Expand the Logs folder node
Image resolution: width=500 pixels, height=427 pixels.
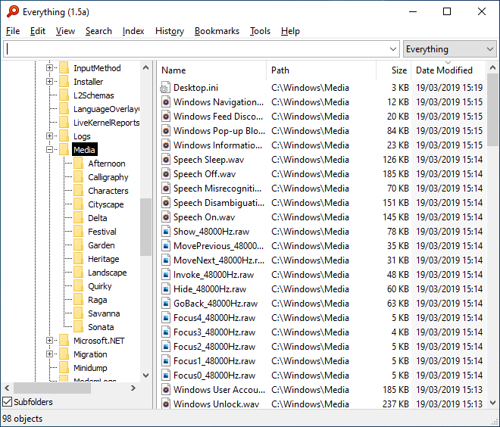coord(49,136)
